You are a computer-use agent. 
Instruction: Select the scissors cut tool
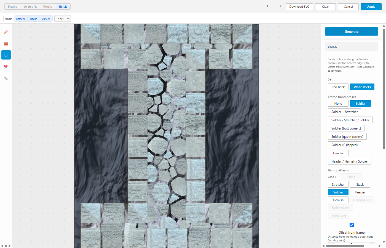coord(6,67)
